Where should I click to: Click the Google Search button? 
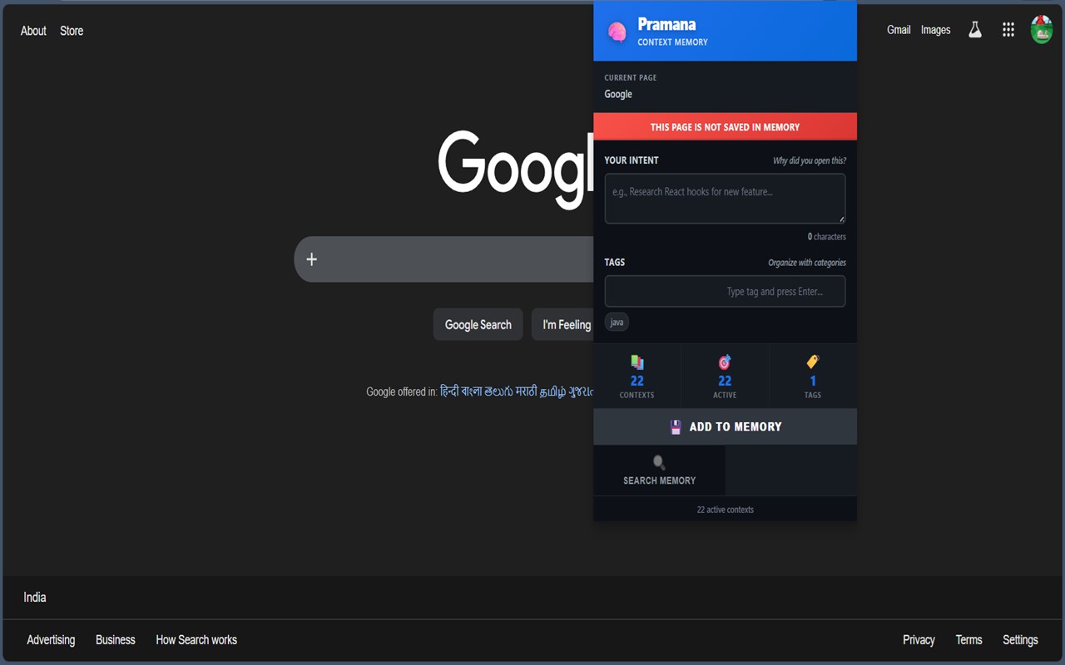click(x=478, y=324)
